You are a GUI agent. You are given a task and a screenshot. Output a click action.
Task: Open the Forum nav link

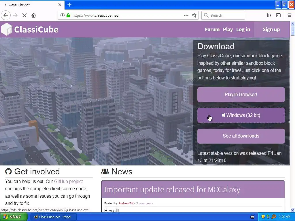click(212, 30)
